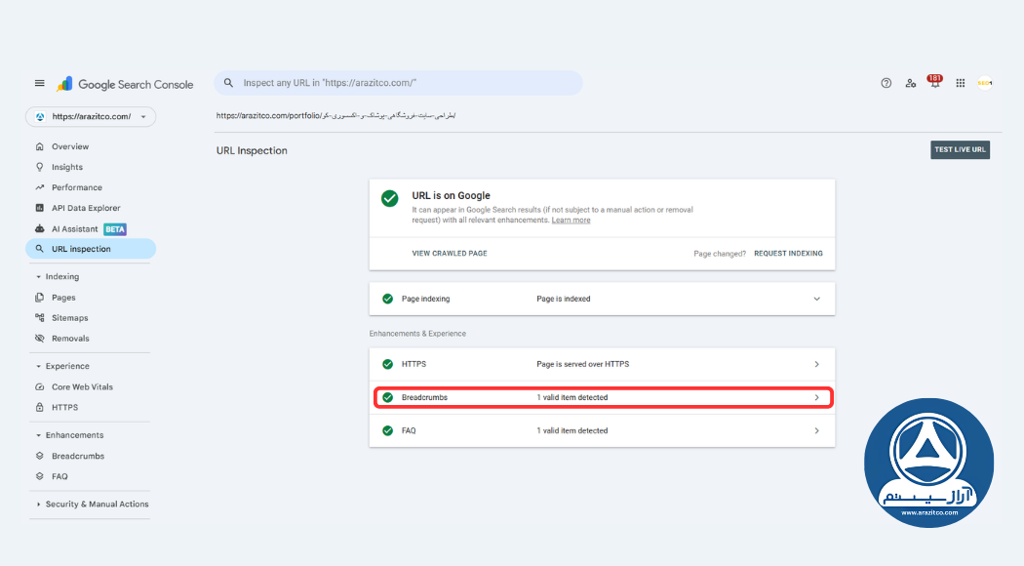Collapse the Indexing sidebar group
This screenshot has height=566, width=1024.
[x=58, y=276]
